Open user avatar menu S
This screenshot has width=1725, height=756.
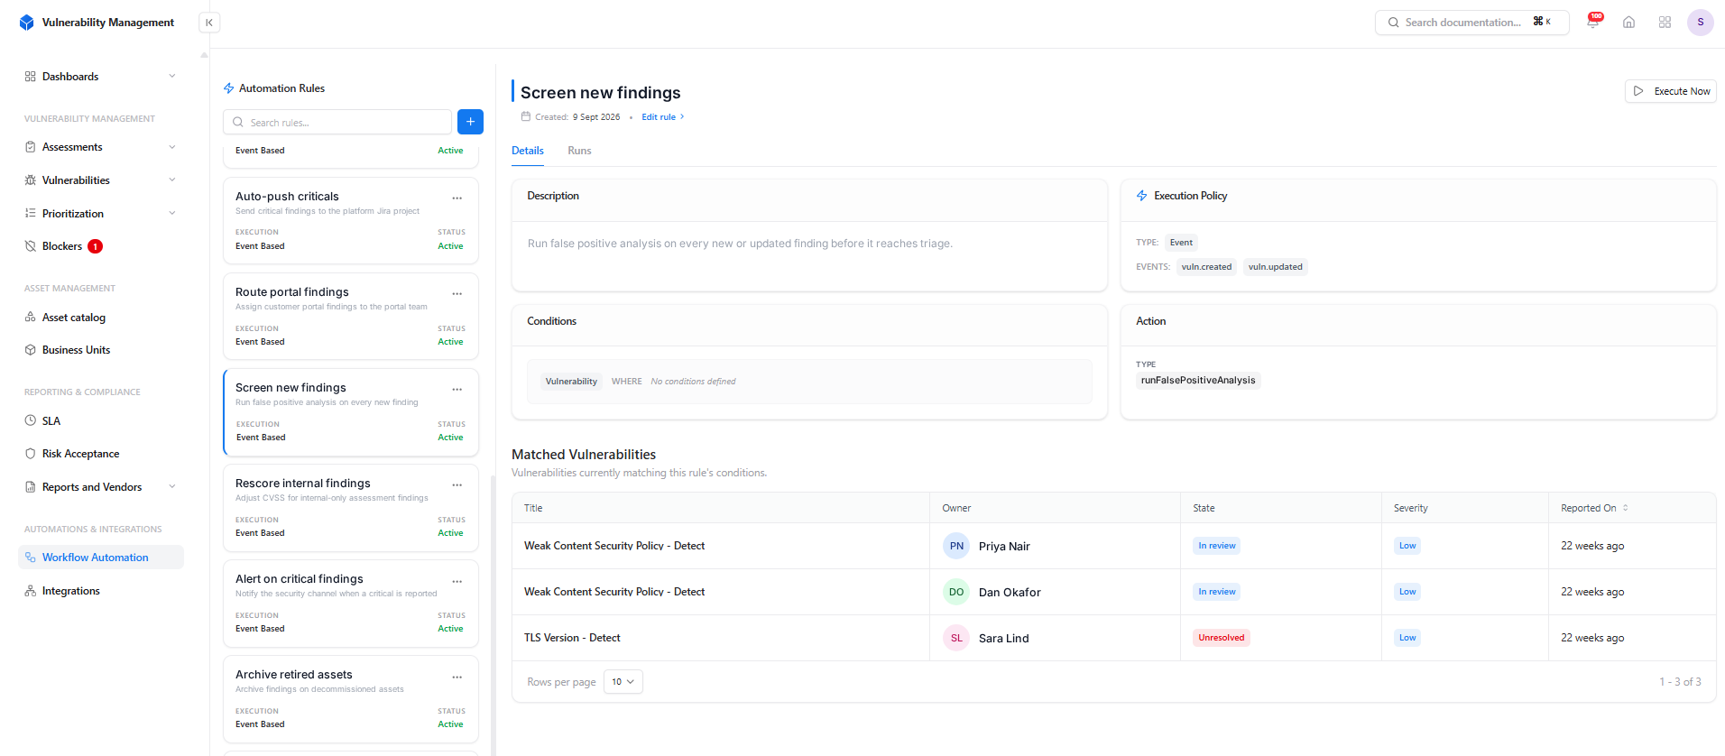coord(1701,23)
